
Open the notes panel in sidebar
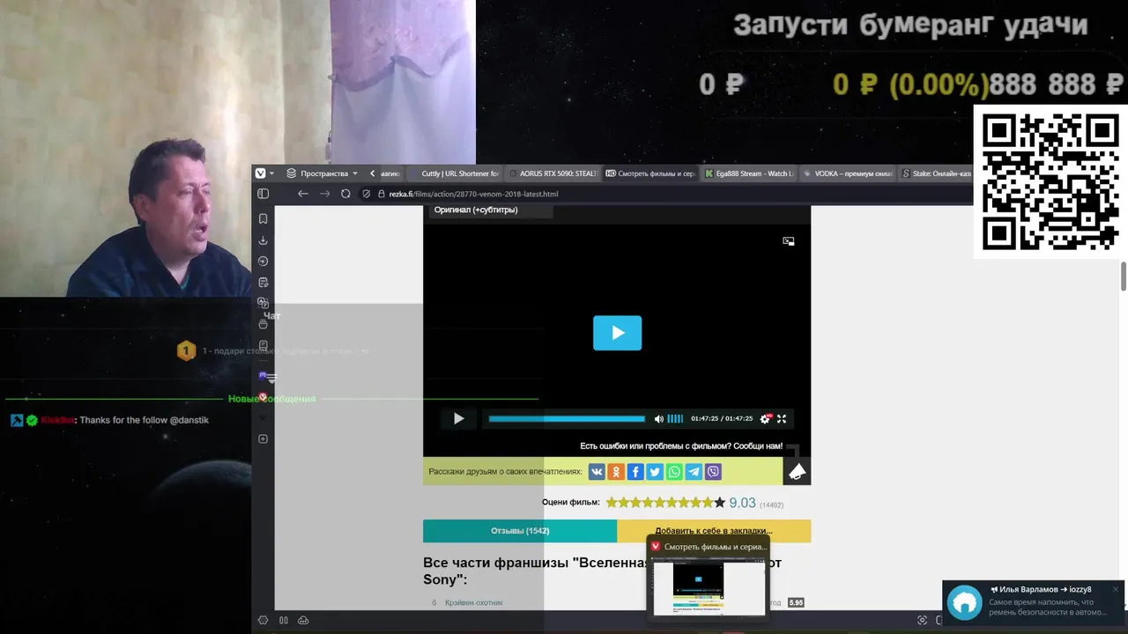tap(263, 283)
